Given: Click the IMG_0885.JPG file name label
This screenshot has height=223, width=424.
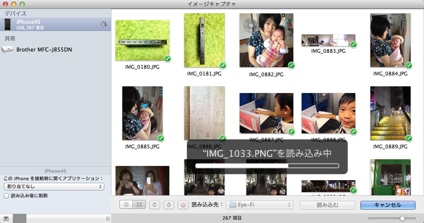Looking at the screenshot, I should click(142, 146).
